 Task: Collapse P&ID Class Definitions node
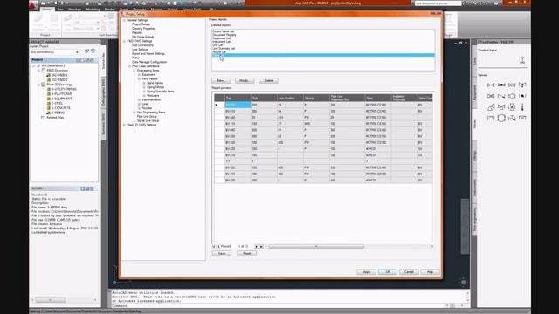coord(129,66)
